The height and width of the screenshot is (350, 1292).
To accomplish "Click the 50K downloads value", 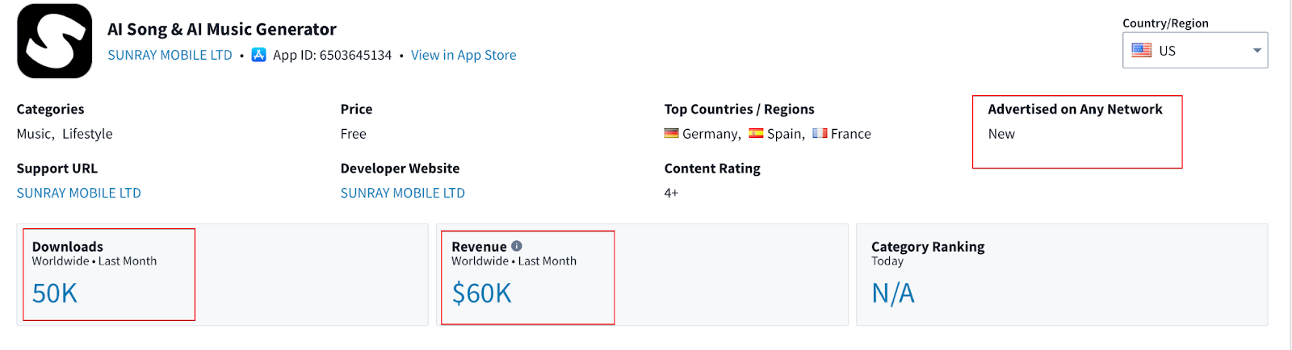I will click(x=55, y=294).
